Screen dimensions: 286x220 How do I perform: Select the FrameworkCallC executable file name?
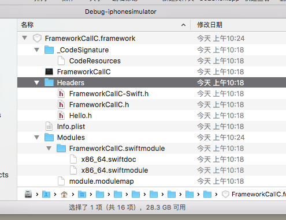click(x=84, y=72)
